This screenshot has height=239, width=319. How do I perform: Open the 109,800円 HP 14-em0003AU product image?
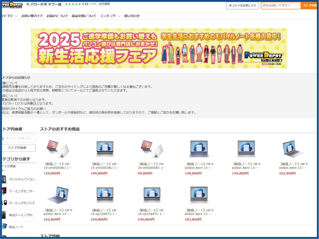click(105, 149)
